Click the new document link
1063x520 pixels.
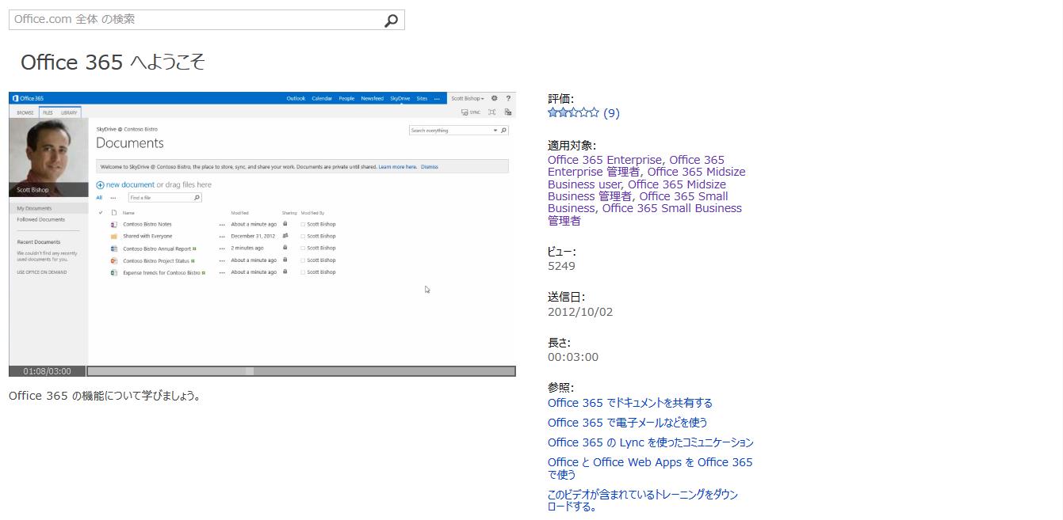[130, 184]
